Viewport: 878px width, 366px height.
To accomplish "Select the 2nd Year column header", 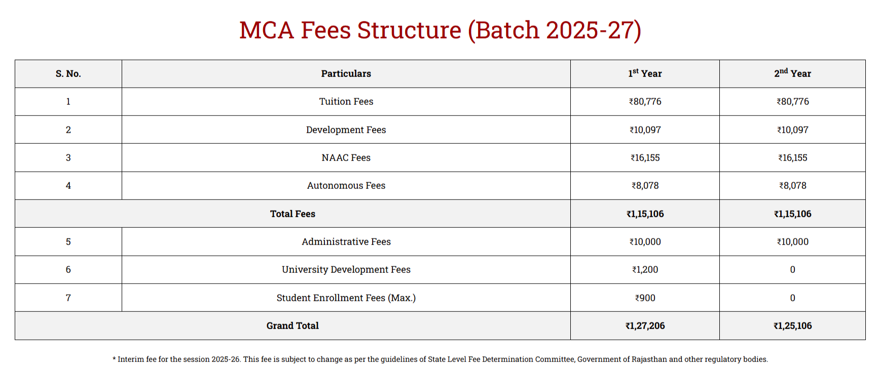I will click(792, 74).
